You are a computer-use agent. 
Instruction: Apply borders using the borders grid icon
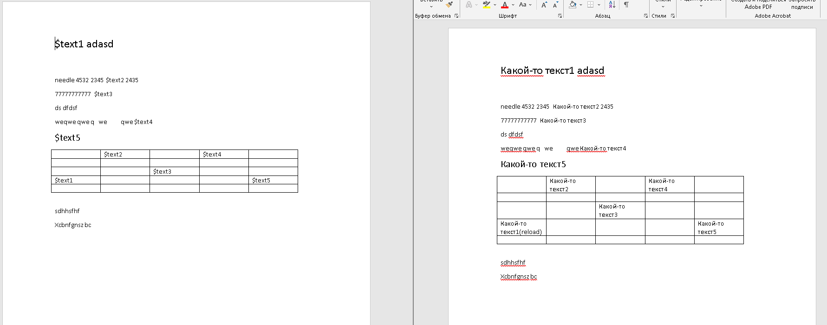click(x=590, y=5)
